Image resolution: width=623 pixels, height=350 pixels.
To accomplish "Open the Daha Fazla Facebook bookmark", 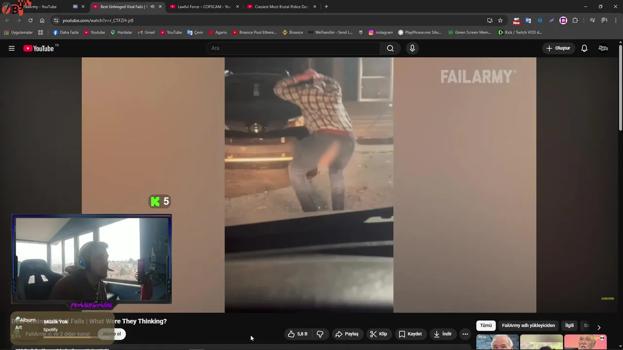I will [x=65, y=33].
